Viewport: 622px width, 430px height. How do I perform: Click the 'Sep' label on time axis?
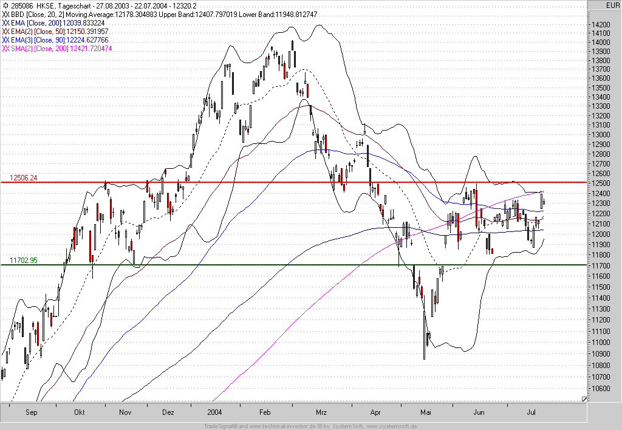(32, 412)
